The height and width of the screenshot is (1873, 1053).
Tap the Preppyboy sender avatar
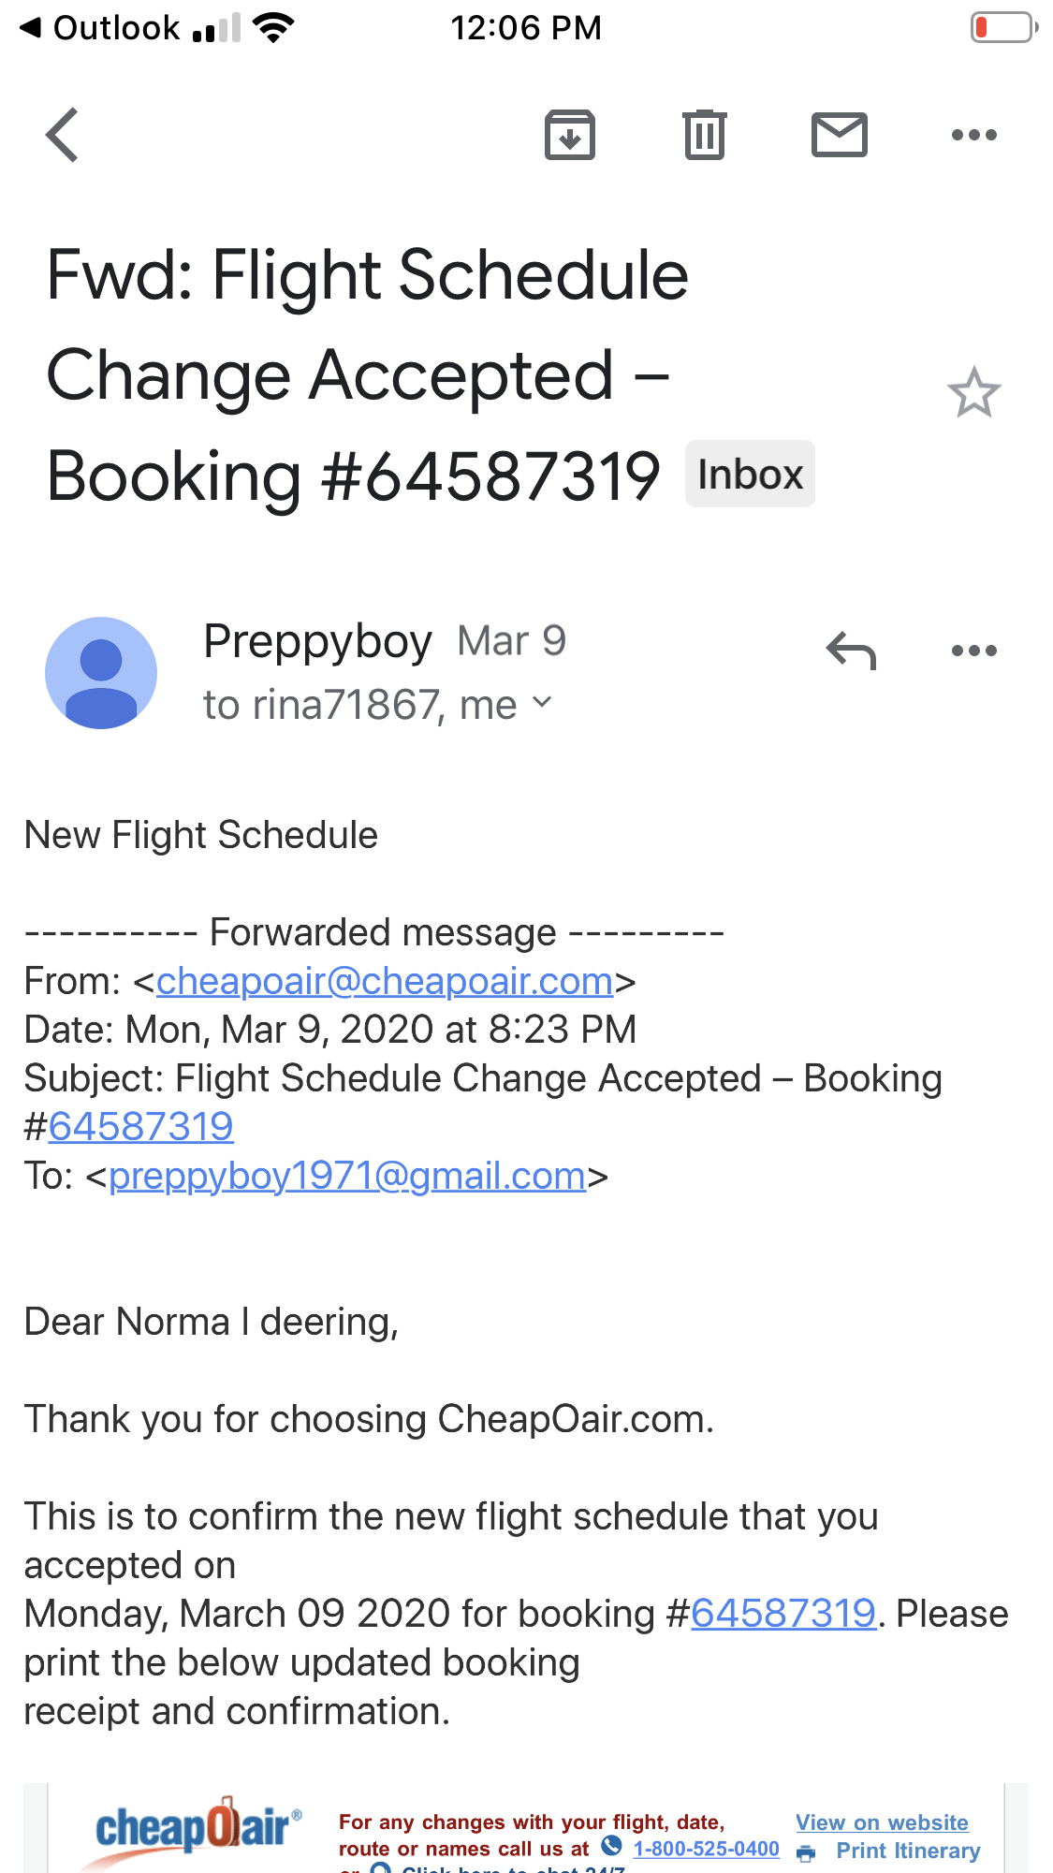[x=101, y=673]
